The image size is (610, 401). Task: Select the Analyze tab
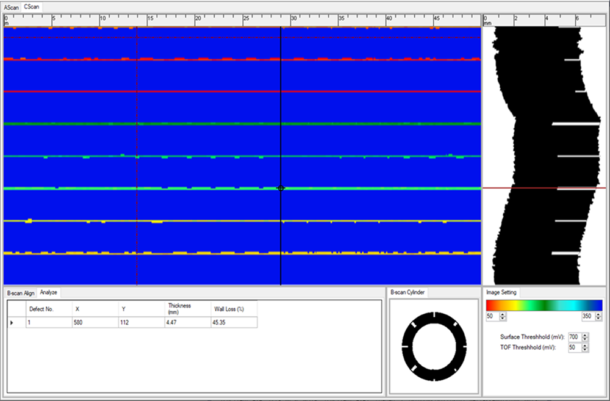(x=48, y=293)
